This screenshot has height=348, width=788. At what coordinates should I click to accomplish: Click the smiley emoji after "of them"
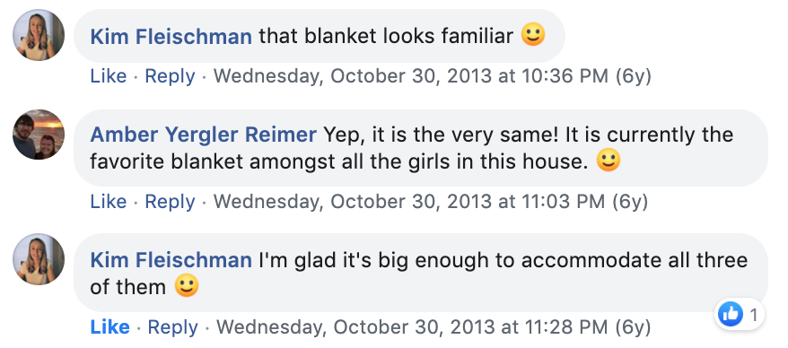point(187,286)
